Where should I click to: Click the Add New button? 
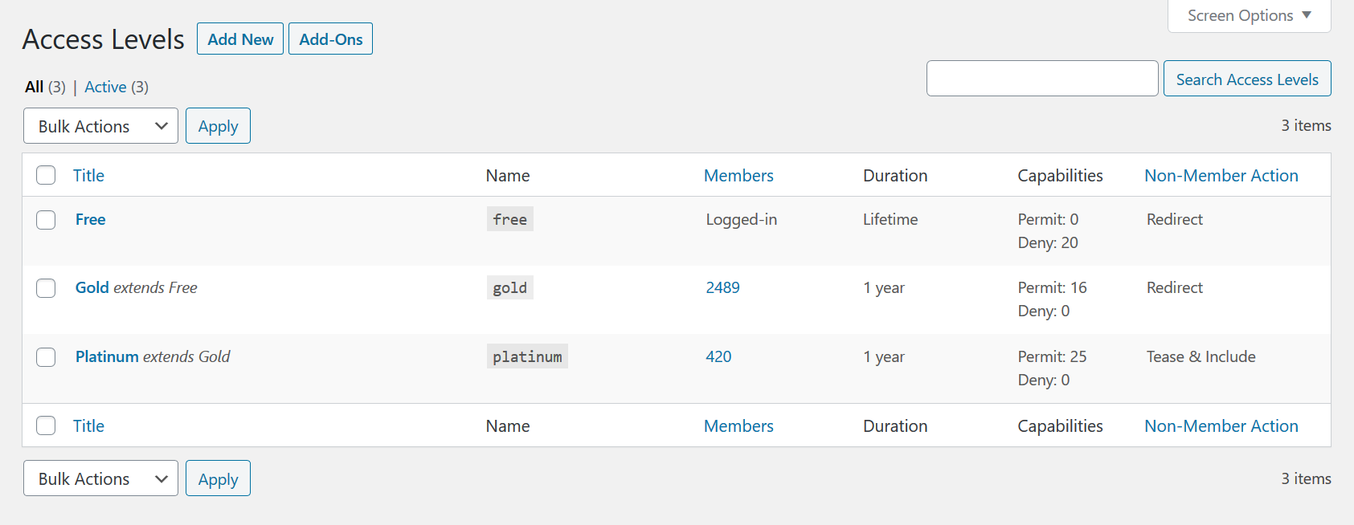coord(240,39)
